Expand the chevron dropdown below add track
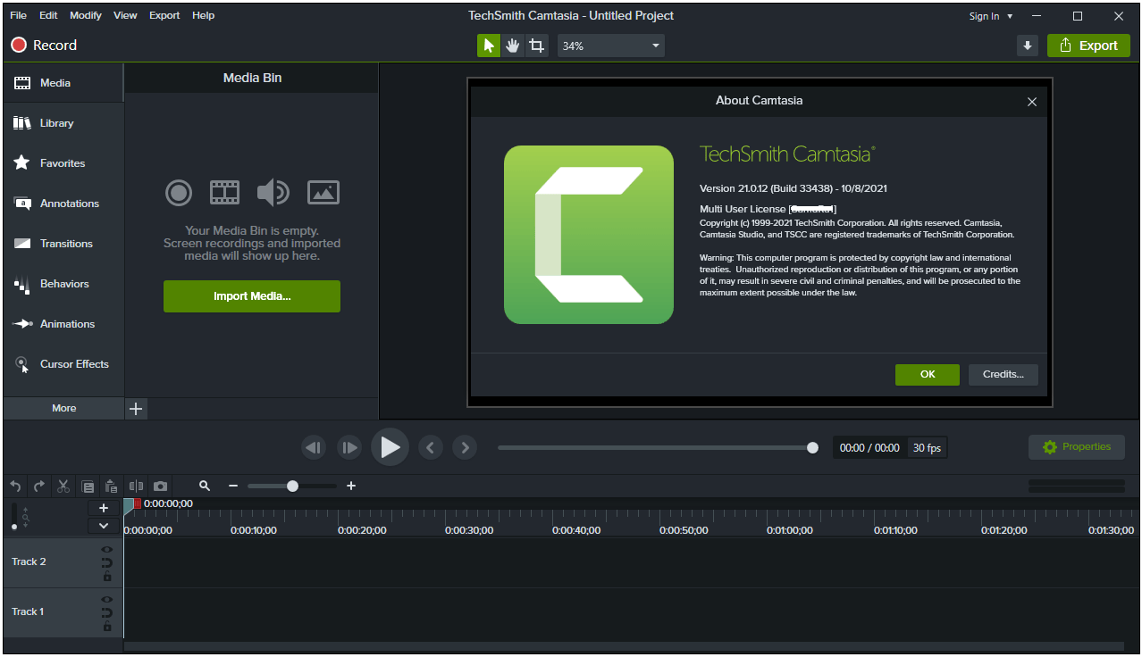1142x657 pixels. [104, 526]
